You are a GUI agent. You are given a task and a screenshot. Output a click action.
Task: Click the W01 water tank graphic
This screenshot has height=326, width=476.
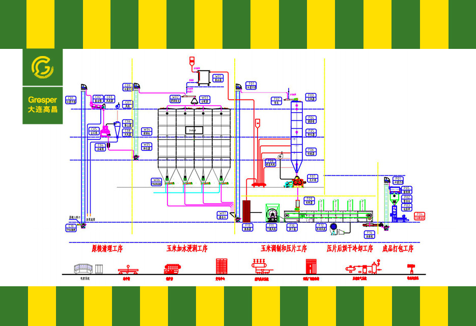(204, 78)
